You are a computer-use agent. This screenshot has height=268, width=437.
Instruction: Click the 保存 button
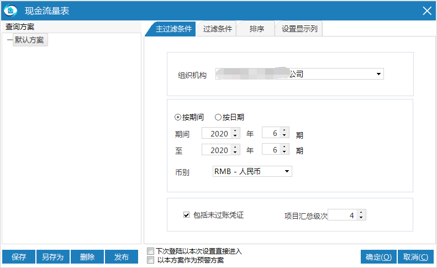tap(19, 256)
